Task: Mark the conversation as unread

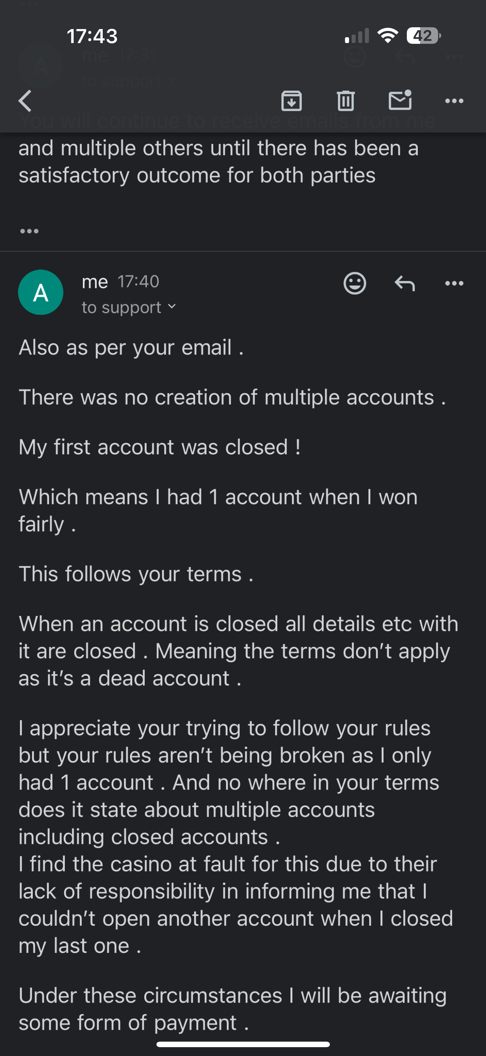Action: tap(400, 101)
